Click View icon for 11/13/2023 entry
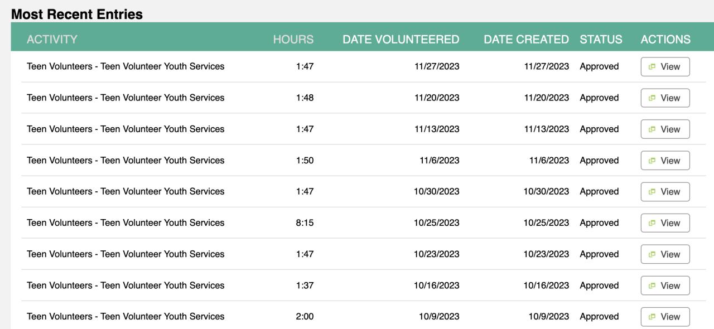This screenshot has height=329, width=714. [652, 129]
